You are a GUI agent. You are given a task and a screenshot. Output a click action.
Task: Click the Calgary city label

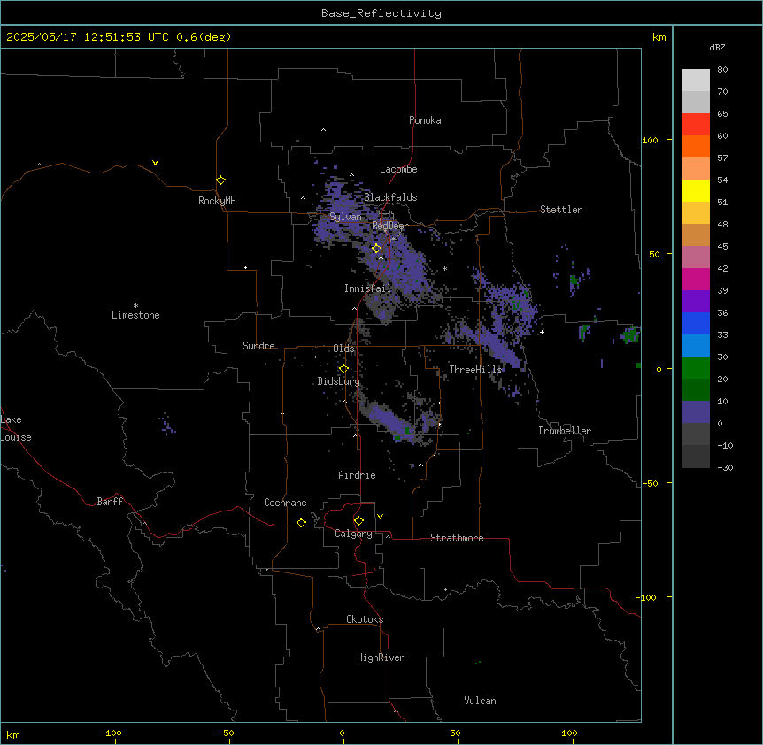tap(353, 534)
